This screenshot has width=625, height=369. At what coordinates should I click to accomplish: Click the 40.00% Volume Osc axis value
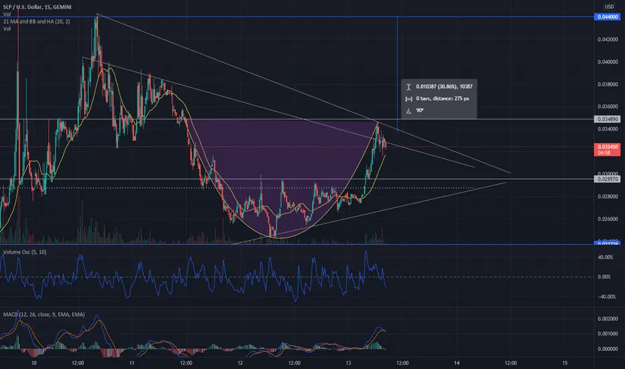(x=606, y=258)
